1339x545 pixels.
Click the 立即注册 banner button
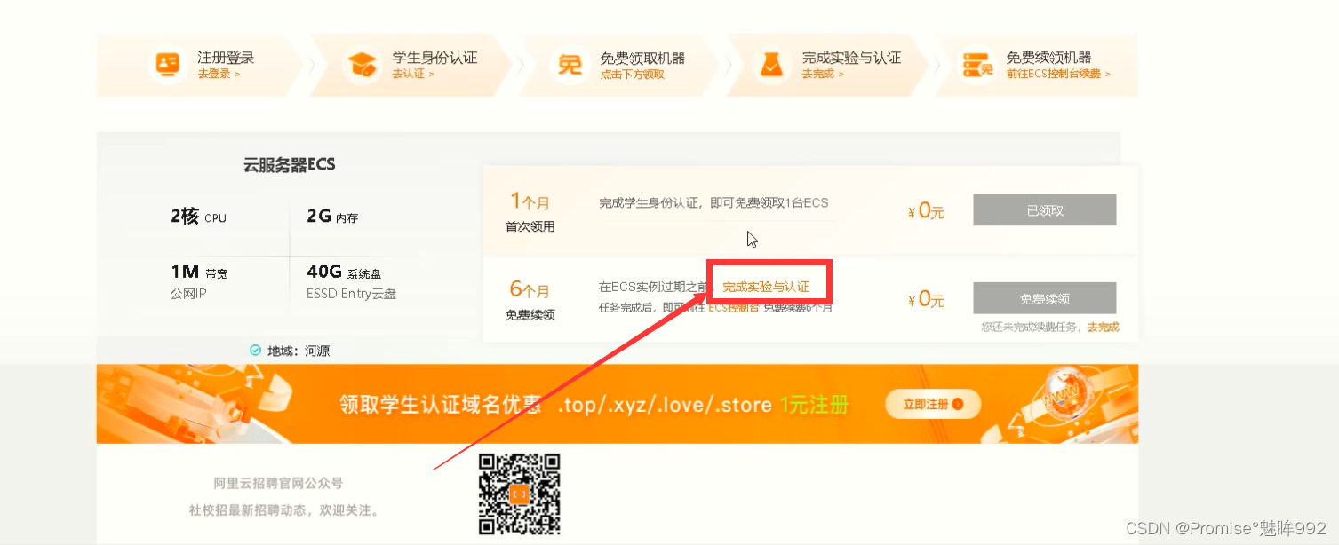[933, 404]
